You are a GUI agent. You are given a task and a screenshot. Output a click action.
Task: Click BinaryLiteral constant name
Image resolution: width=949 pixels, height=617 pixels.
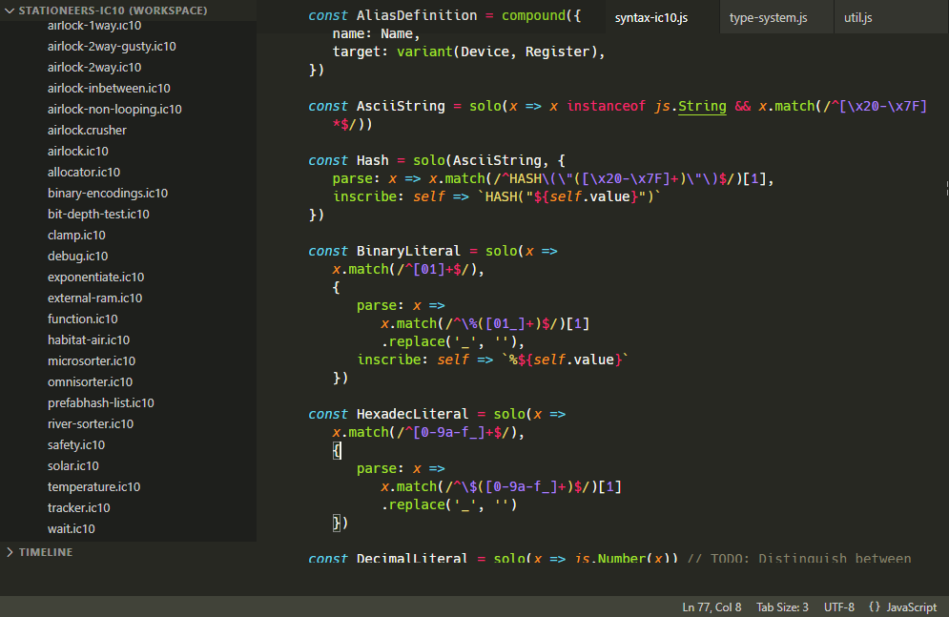point(408,251)
